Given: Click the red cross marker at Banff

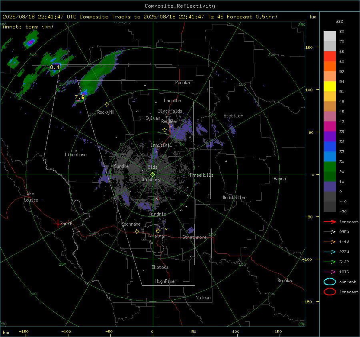Looking at the screenshot, I should (x=57, y=223).
